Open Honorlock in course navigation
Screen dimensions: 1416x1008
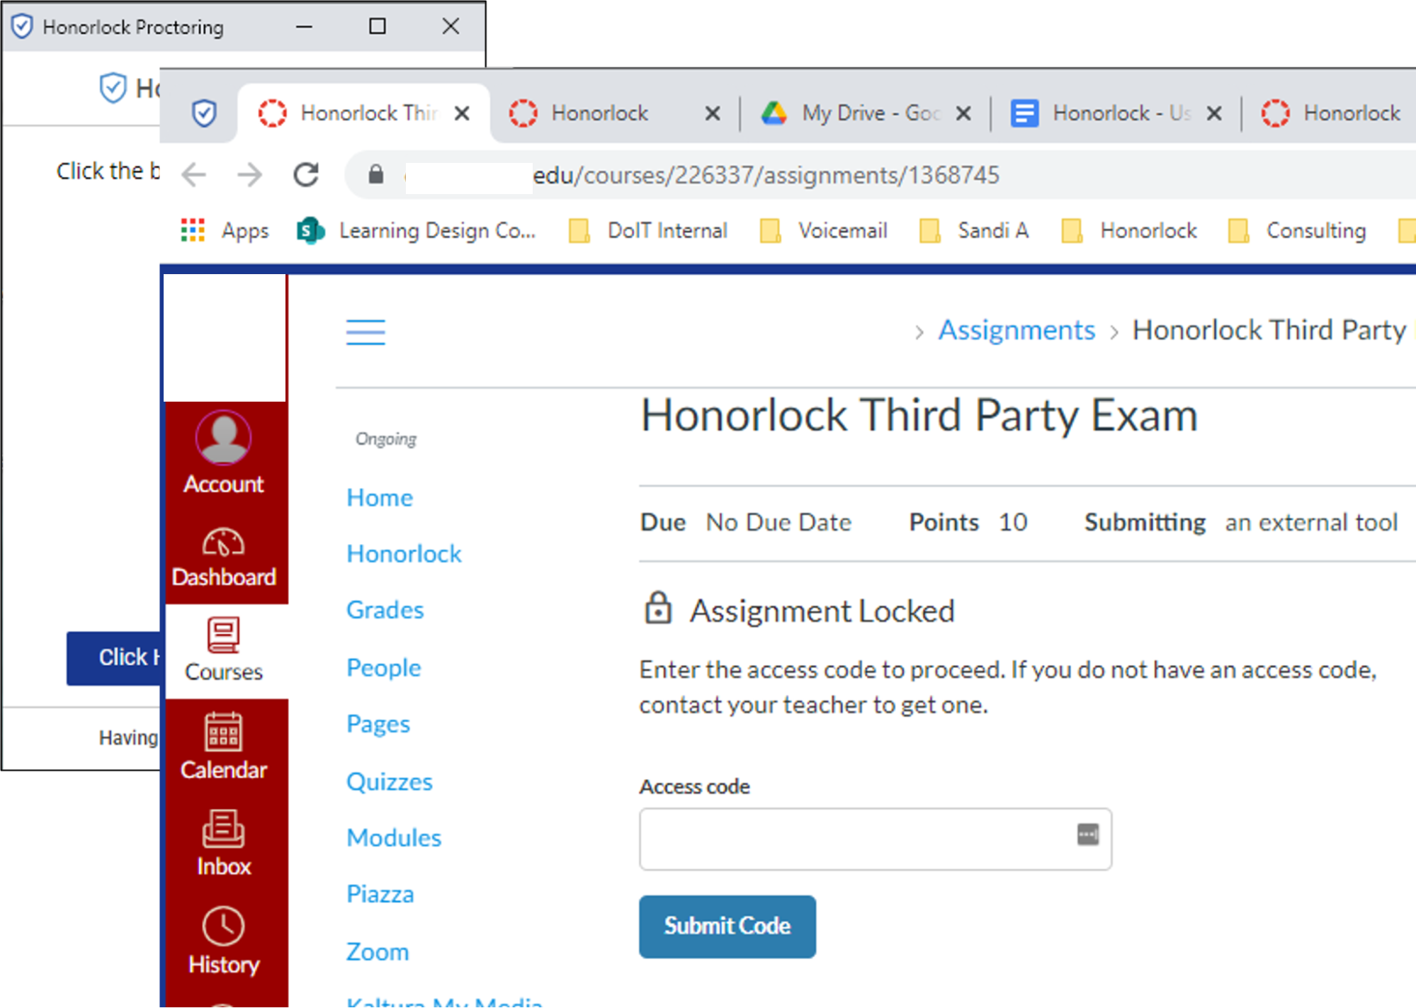point(404,553)
